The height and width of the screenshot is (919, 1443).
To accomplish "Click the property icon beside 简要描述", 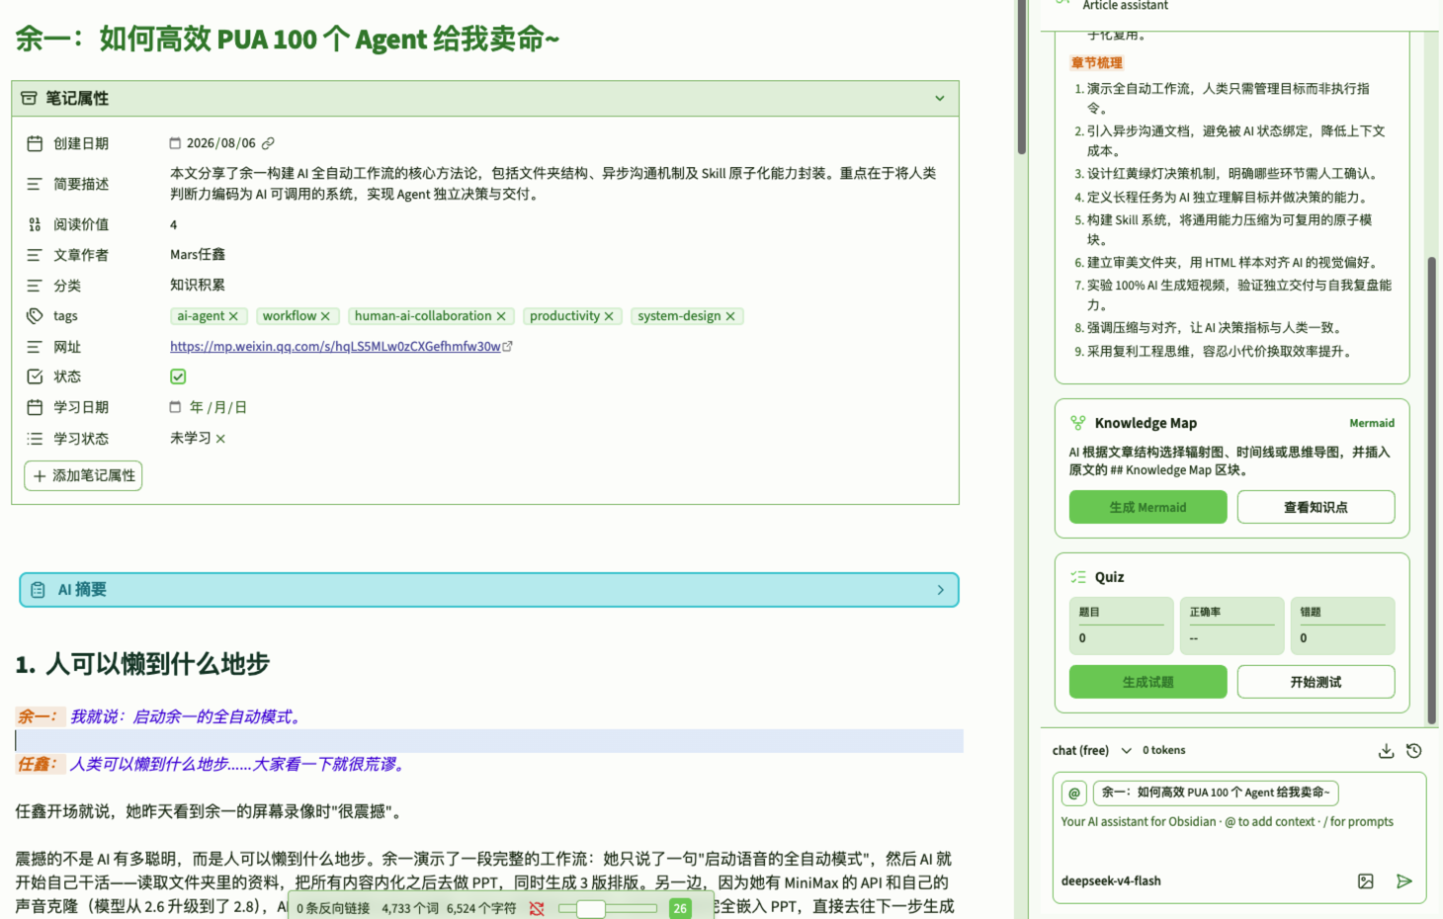I will [35, 184].
